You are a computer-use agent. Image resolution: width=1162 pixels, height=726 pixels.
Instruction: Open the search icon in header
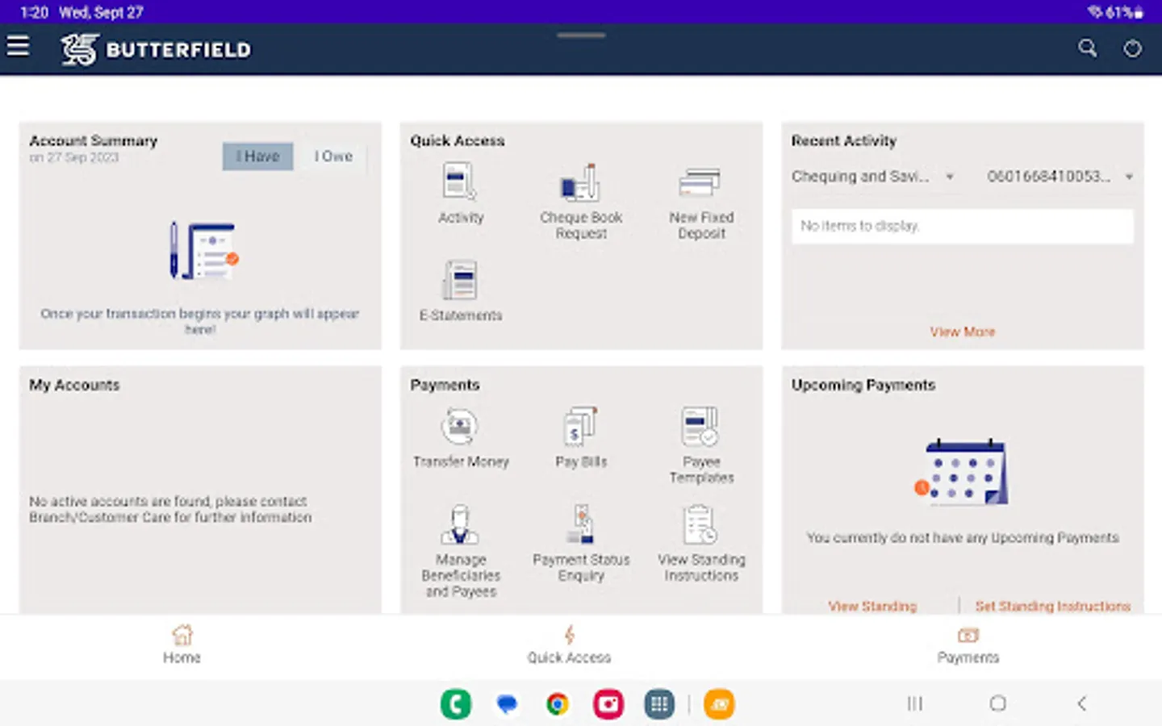click(1088, 48)
